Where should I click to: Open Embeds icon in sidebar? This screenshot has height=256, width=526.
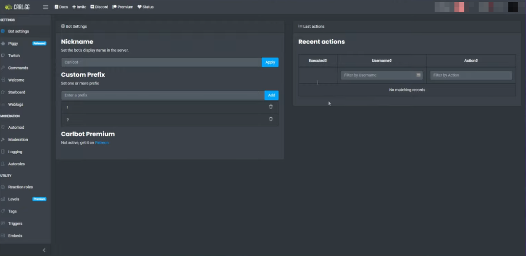point(3,235)
